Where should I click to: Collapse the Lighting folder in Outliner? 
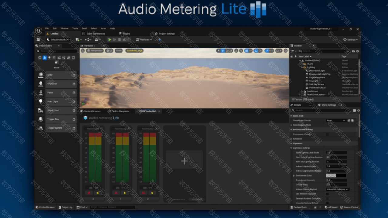(302, 68)
